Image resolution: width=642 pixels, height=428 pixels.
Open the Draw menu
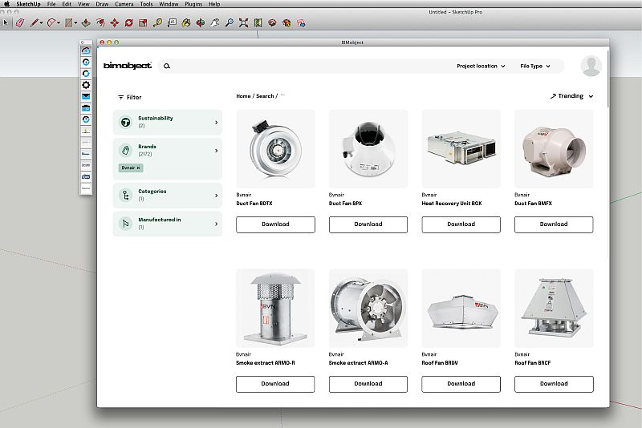click(102, 4)
